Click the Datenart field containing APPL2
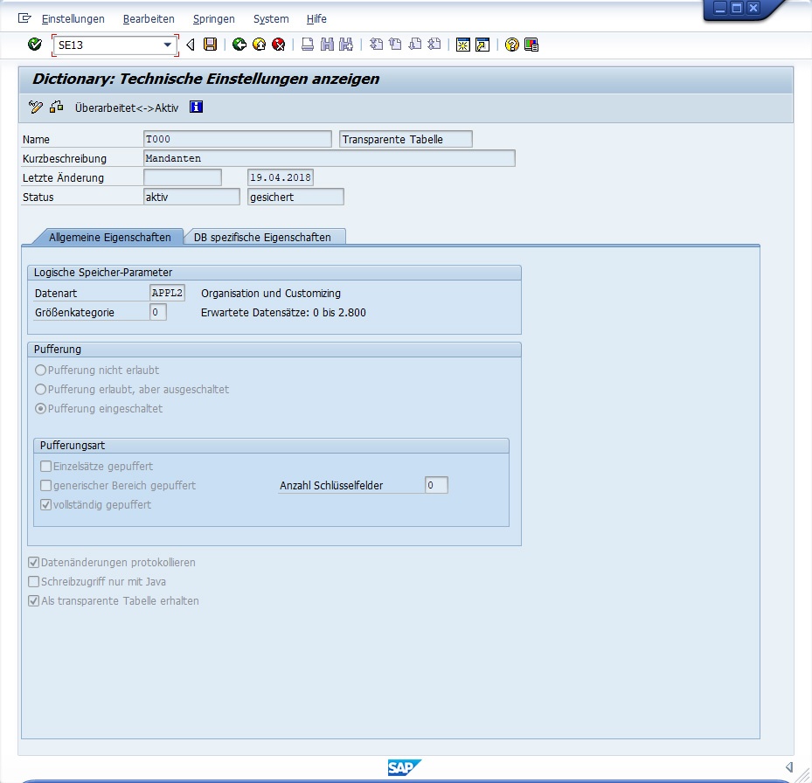The image size is (812, 783). (167, 293)
